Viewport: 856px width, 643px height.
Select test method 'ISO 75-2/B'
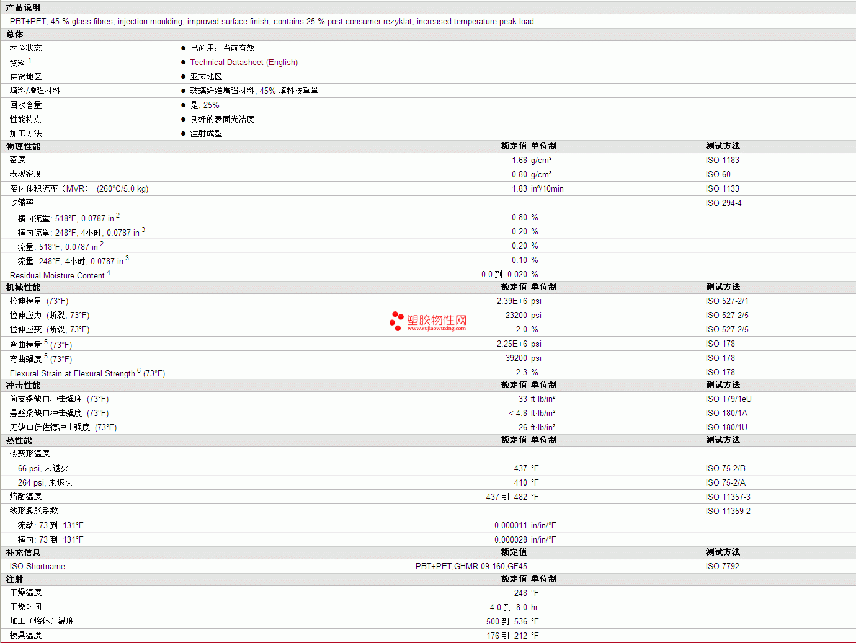(x=726, y=469)
